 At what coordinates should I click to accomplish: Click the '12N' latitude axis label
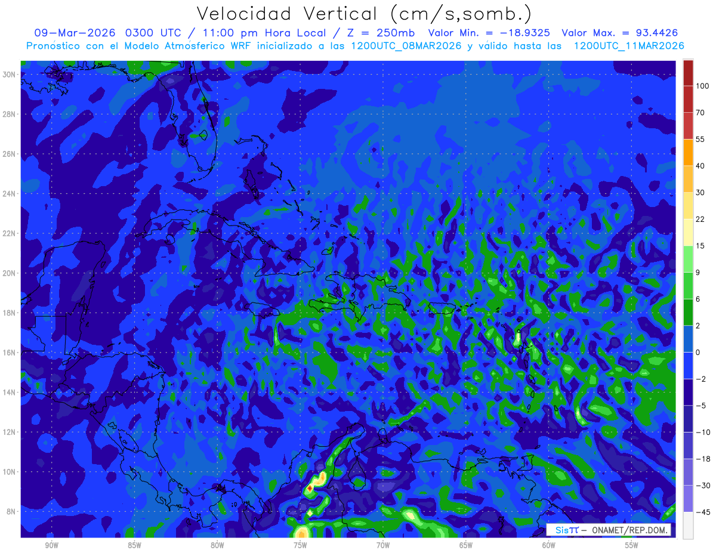[9, 432]
